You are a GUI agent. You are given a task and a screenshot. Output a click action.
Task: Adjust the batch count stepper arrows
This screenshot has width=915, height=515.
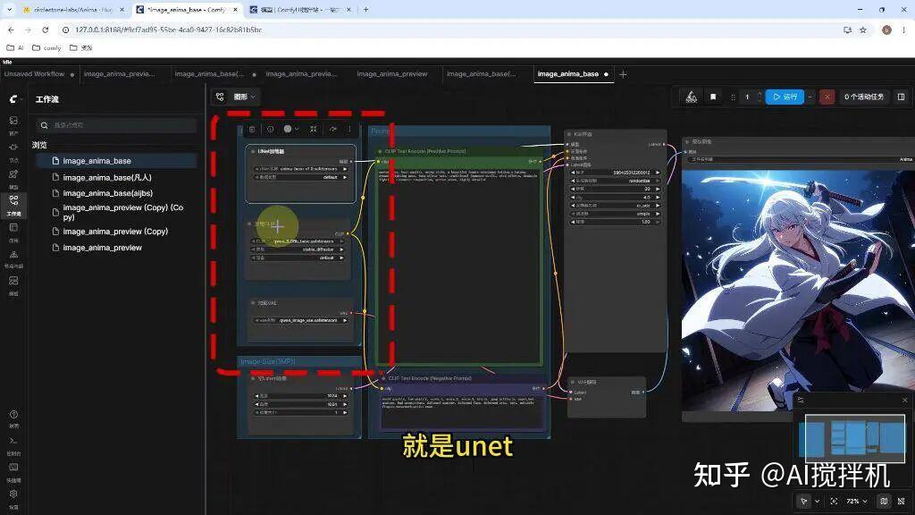click(x=760, y=97)
